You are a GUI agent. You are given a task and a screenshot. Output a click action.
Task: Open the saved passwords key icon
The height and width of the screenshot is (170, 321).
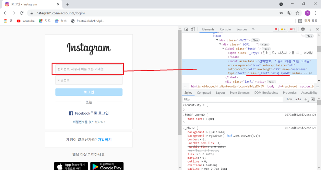pyautogui.click(x=281, y=13)
